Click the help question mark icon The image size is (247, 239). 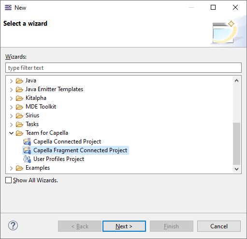tap(13, 225)
